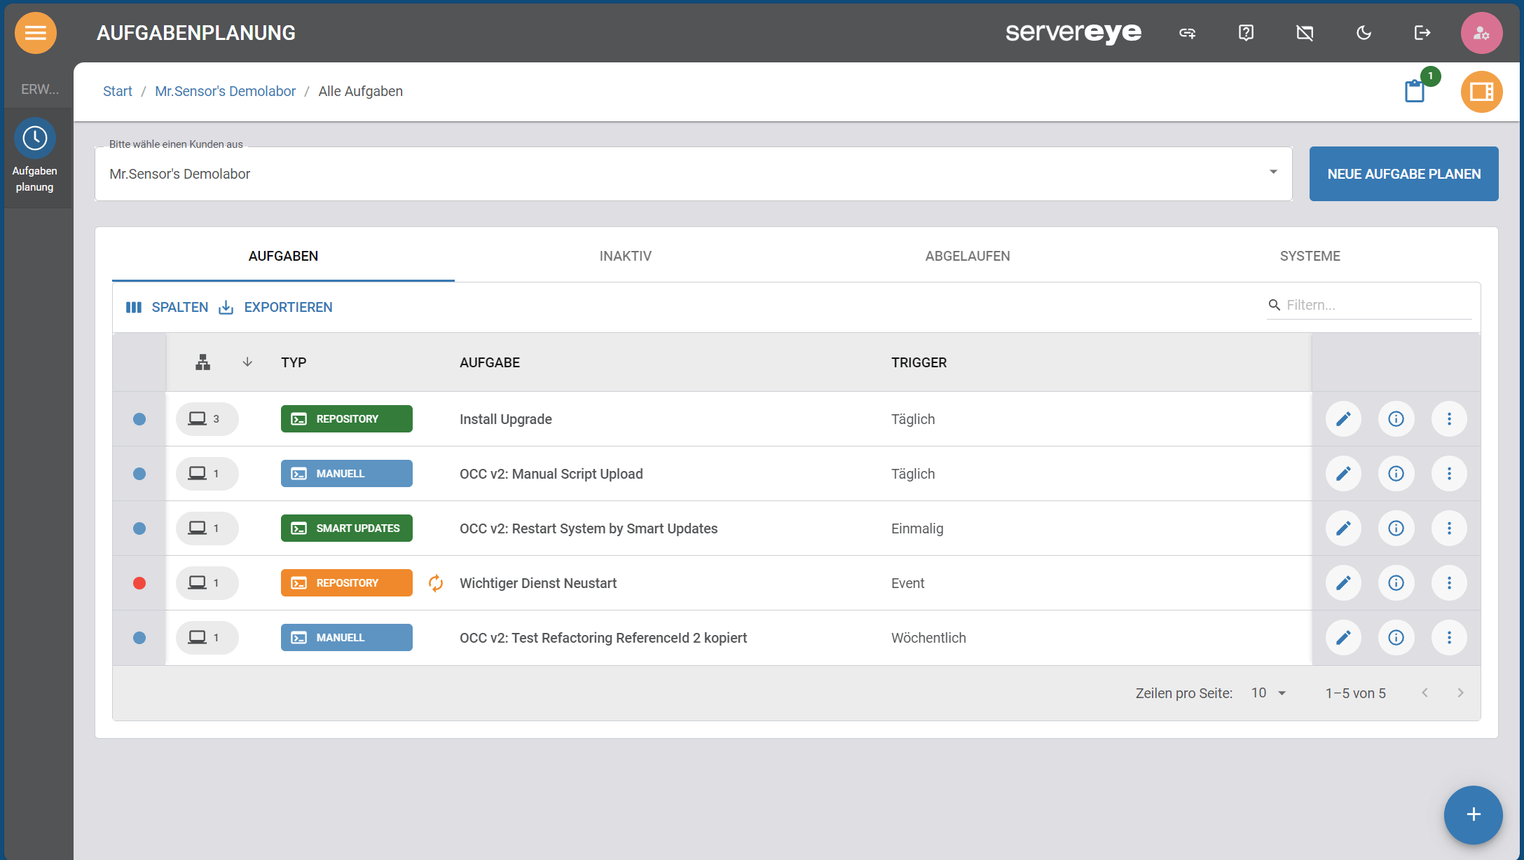This screenshot has height=860, width=1524.
Task: Open more options for Manual Script Upload
Action: coord(1449,474)
